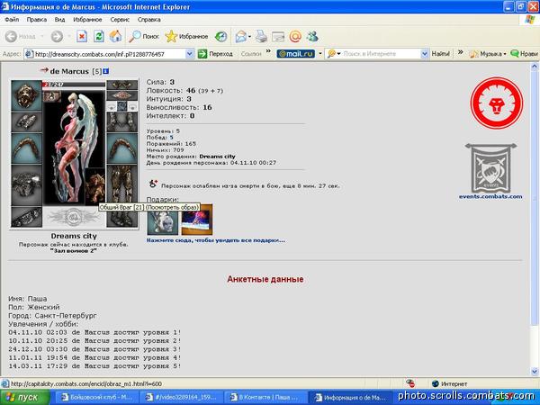The height and width of the screenshot is (405, 540).
Task: Click the first gift thumbnail
Action: (163, 220)
